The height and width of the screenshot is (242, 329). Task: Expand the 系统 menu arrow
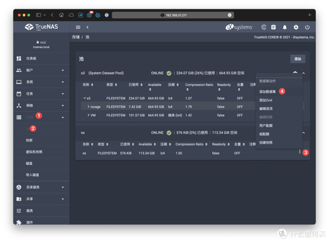[x=63, y=82]
